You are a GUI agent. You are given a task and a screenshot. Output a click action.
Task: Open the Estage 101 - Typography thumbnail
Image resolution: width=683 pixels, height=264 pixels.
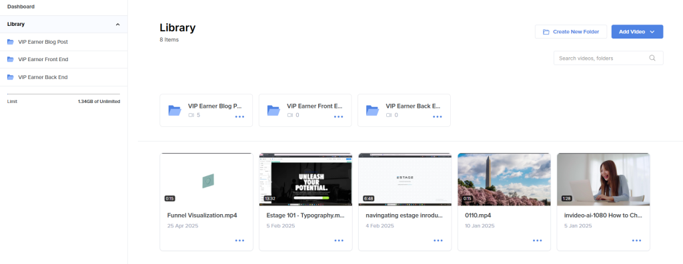click(305, 180)
